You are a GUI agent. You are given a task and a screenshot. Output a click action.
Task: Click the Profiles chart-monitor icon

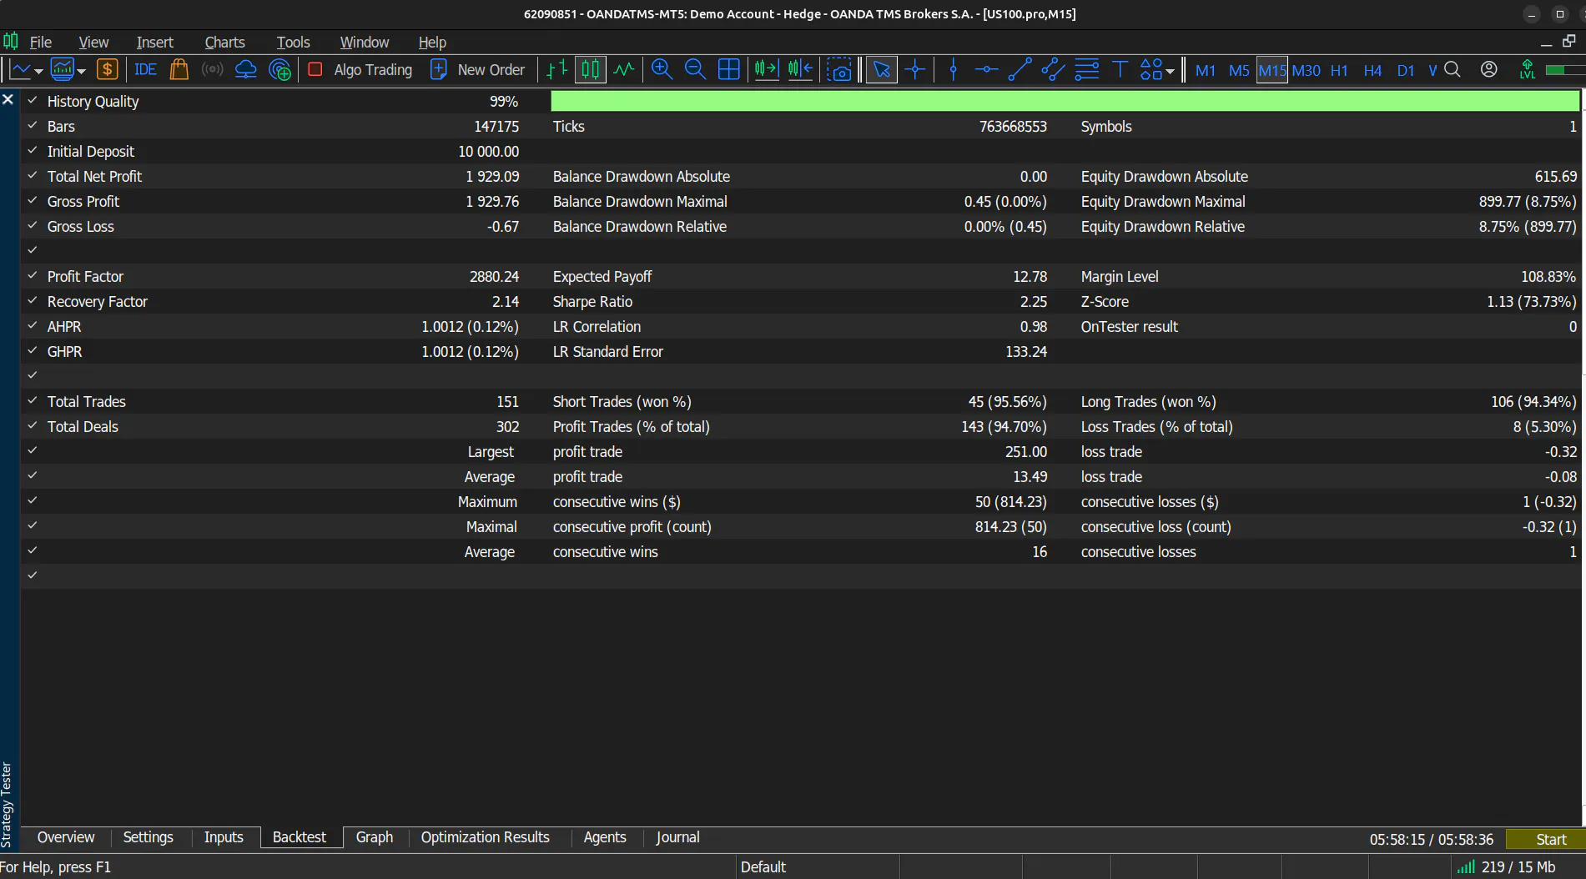pos(63,70)
